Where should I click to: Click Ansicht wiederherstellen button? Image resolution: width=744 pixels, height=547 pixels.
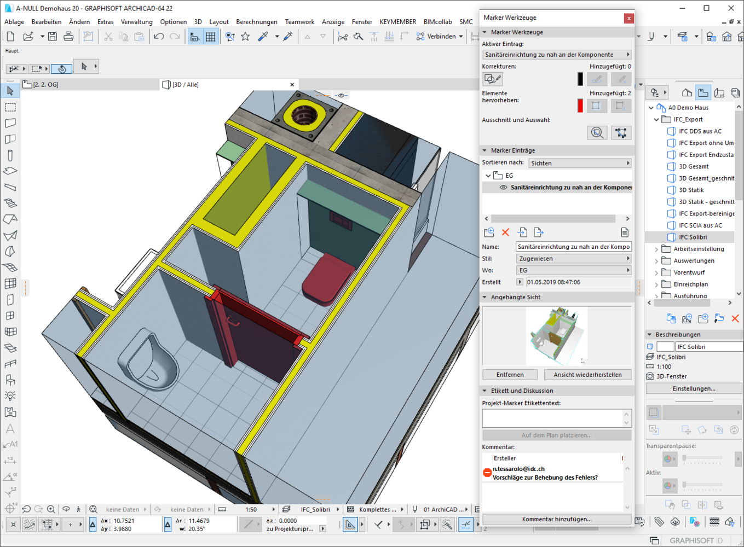tap(587, 375)
